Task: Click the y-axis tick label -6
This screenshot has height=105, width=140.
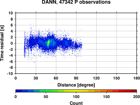Action: [11, 61]
